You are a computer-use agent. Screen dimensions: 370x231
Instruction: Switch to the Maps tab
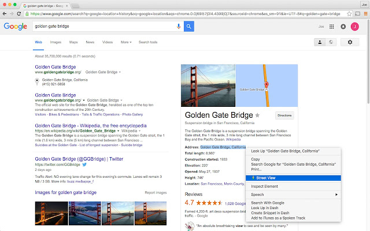(x=73, y=42)
